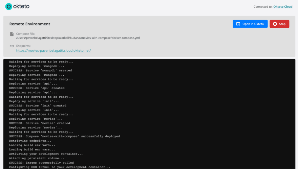This screenshot has height=169, width=298.
Task: Click the Remote Environment heading
Action: (x=30, y=24)
